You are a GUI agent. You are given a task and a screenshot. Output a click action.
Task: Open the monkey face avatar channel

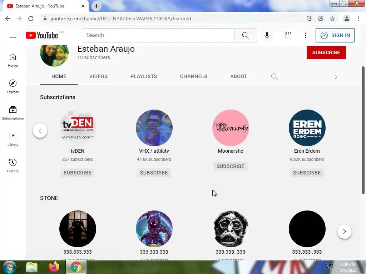(x=231, y=229)
